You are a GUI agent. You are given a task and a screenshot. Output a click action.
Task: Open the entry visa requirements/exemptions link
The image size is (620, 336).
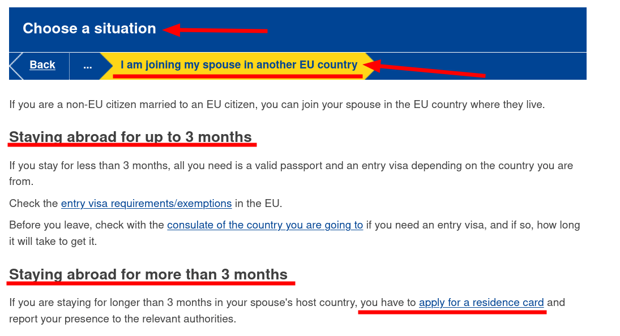pos(146,204)
